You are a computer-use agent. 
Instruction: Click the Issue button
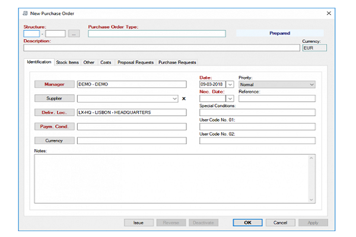(139, 223)
